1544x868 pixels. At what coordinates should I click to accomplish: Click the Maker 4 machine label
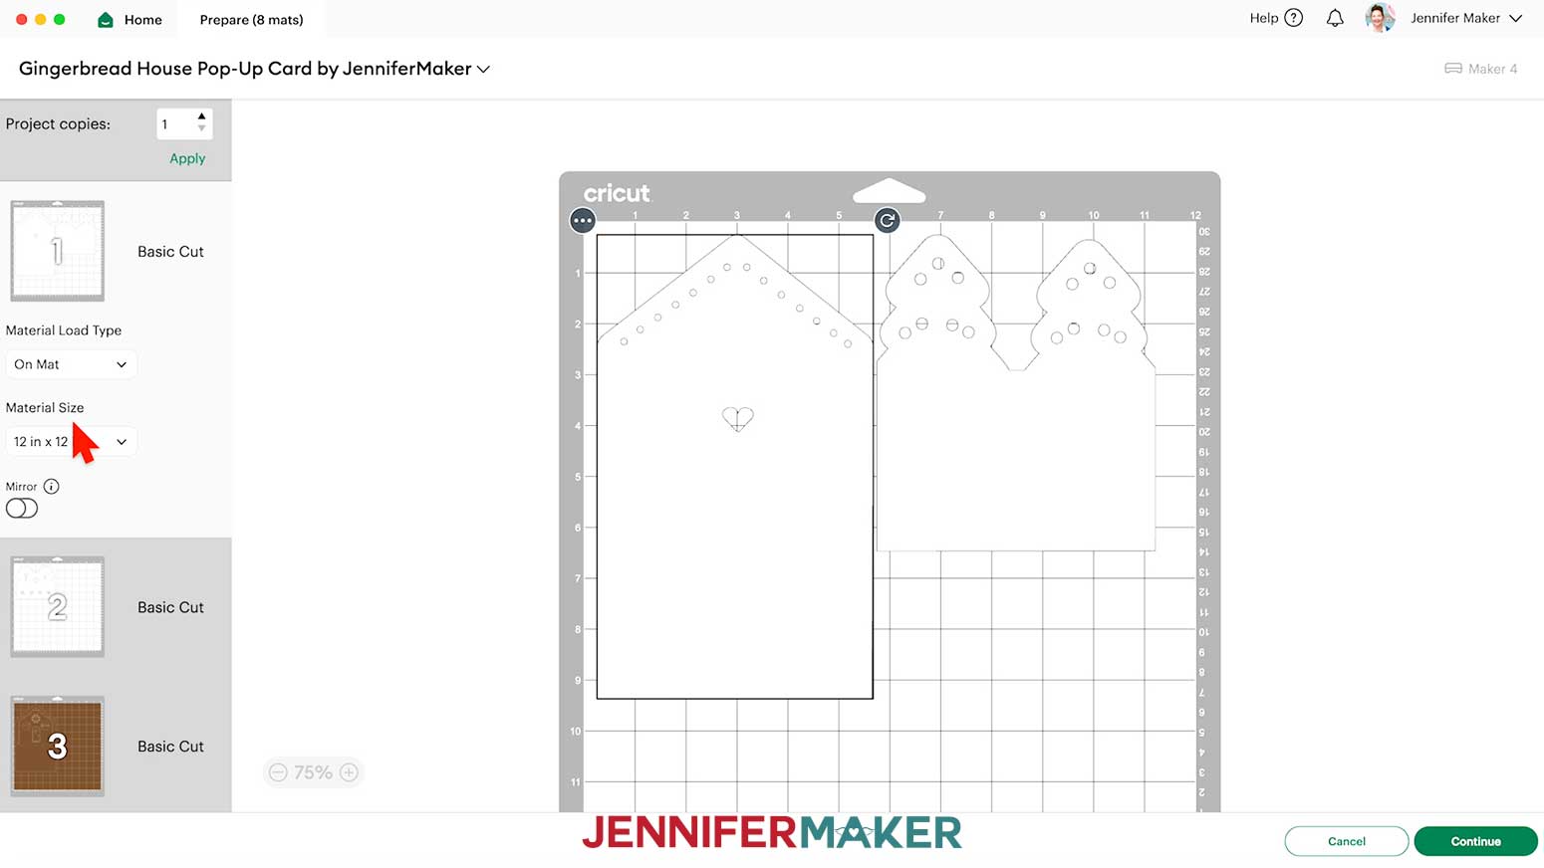click(x=1492, y=69)
